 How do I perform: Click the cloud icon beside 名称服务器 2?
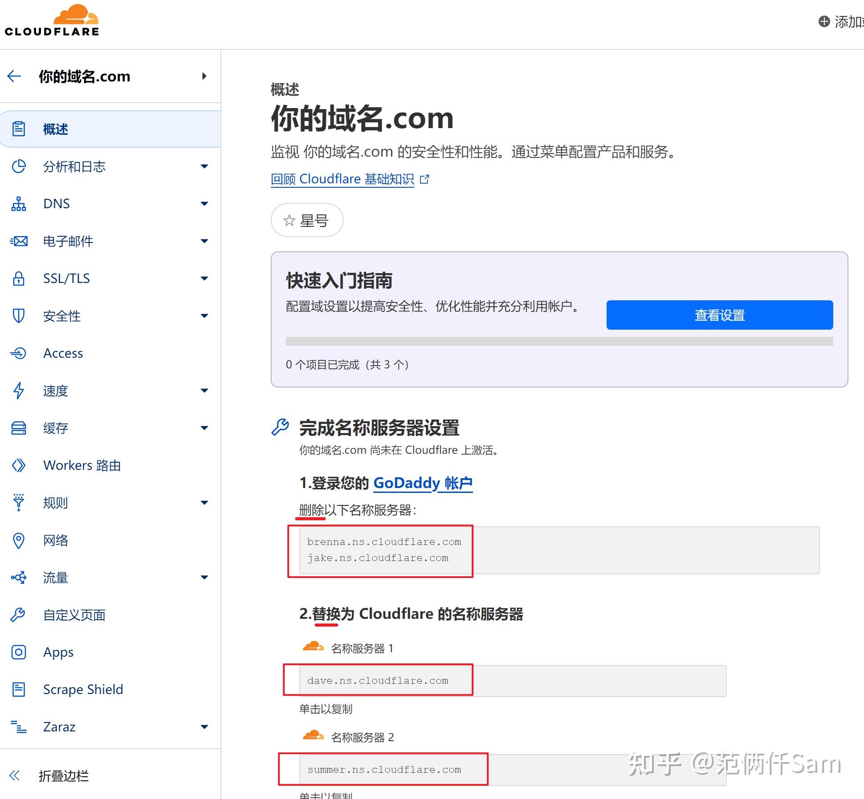coord(313,735)
